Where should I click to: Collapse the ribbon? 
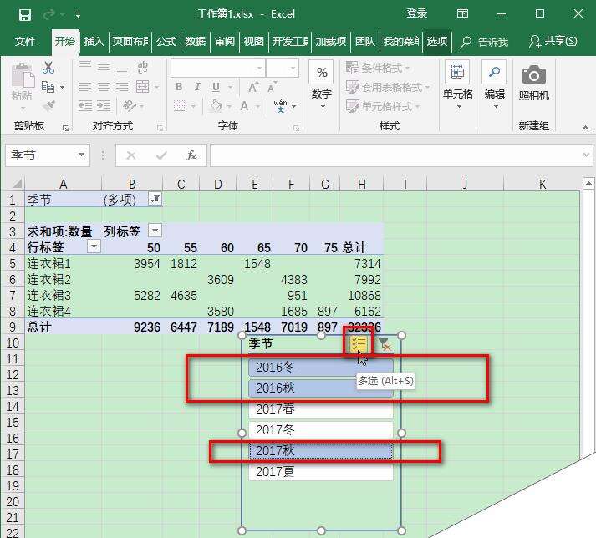[585, 128]
